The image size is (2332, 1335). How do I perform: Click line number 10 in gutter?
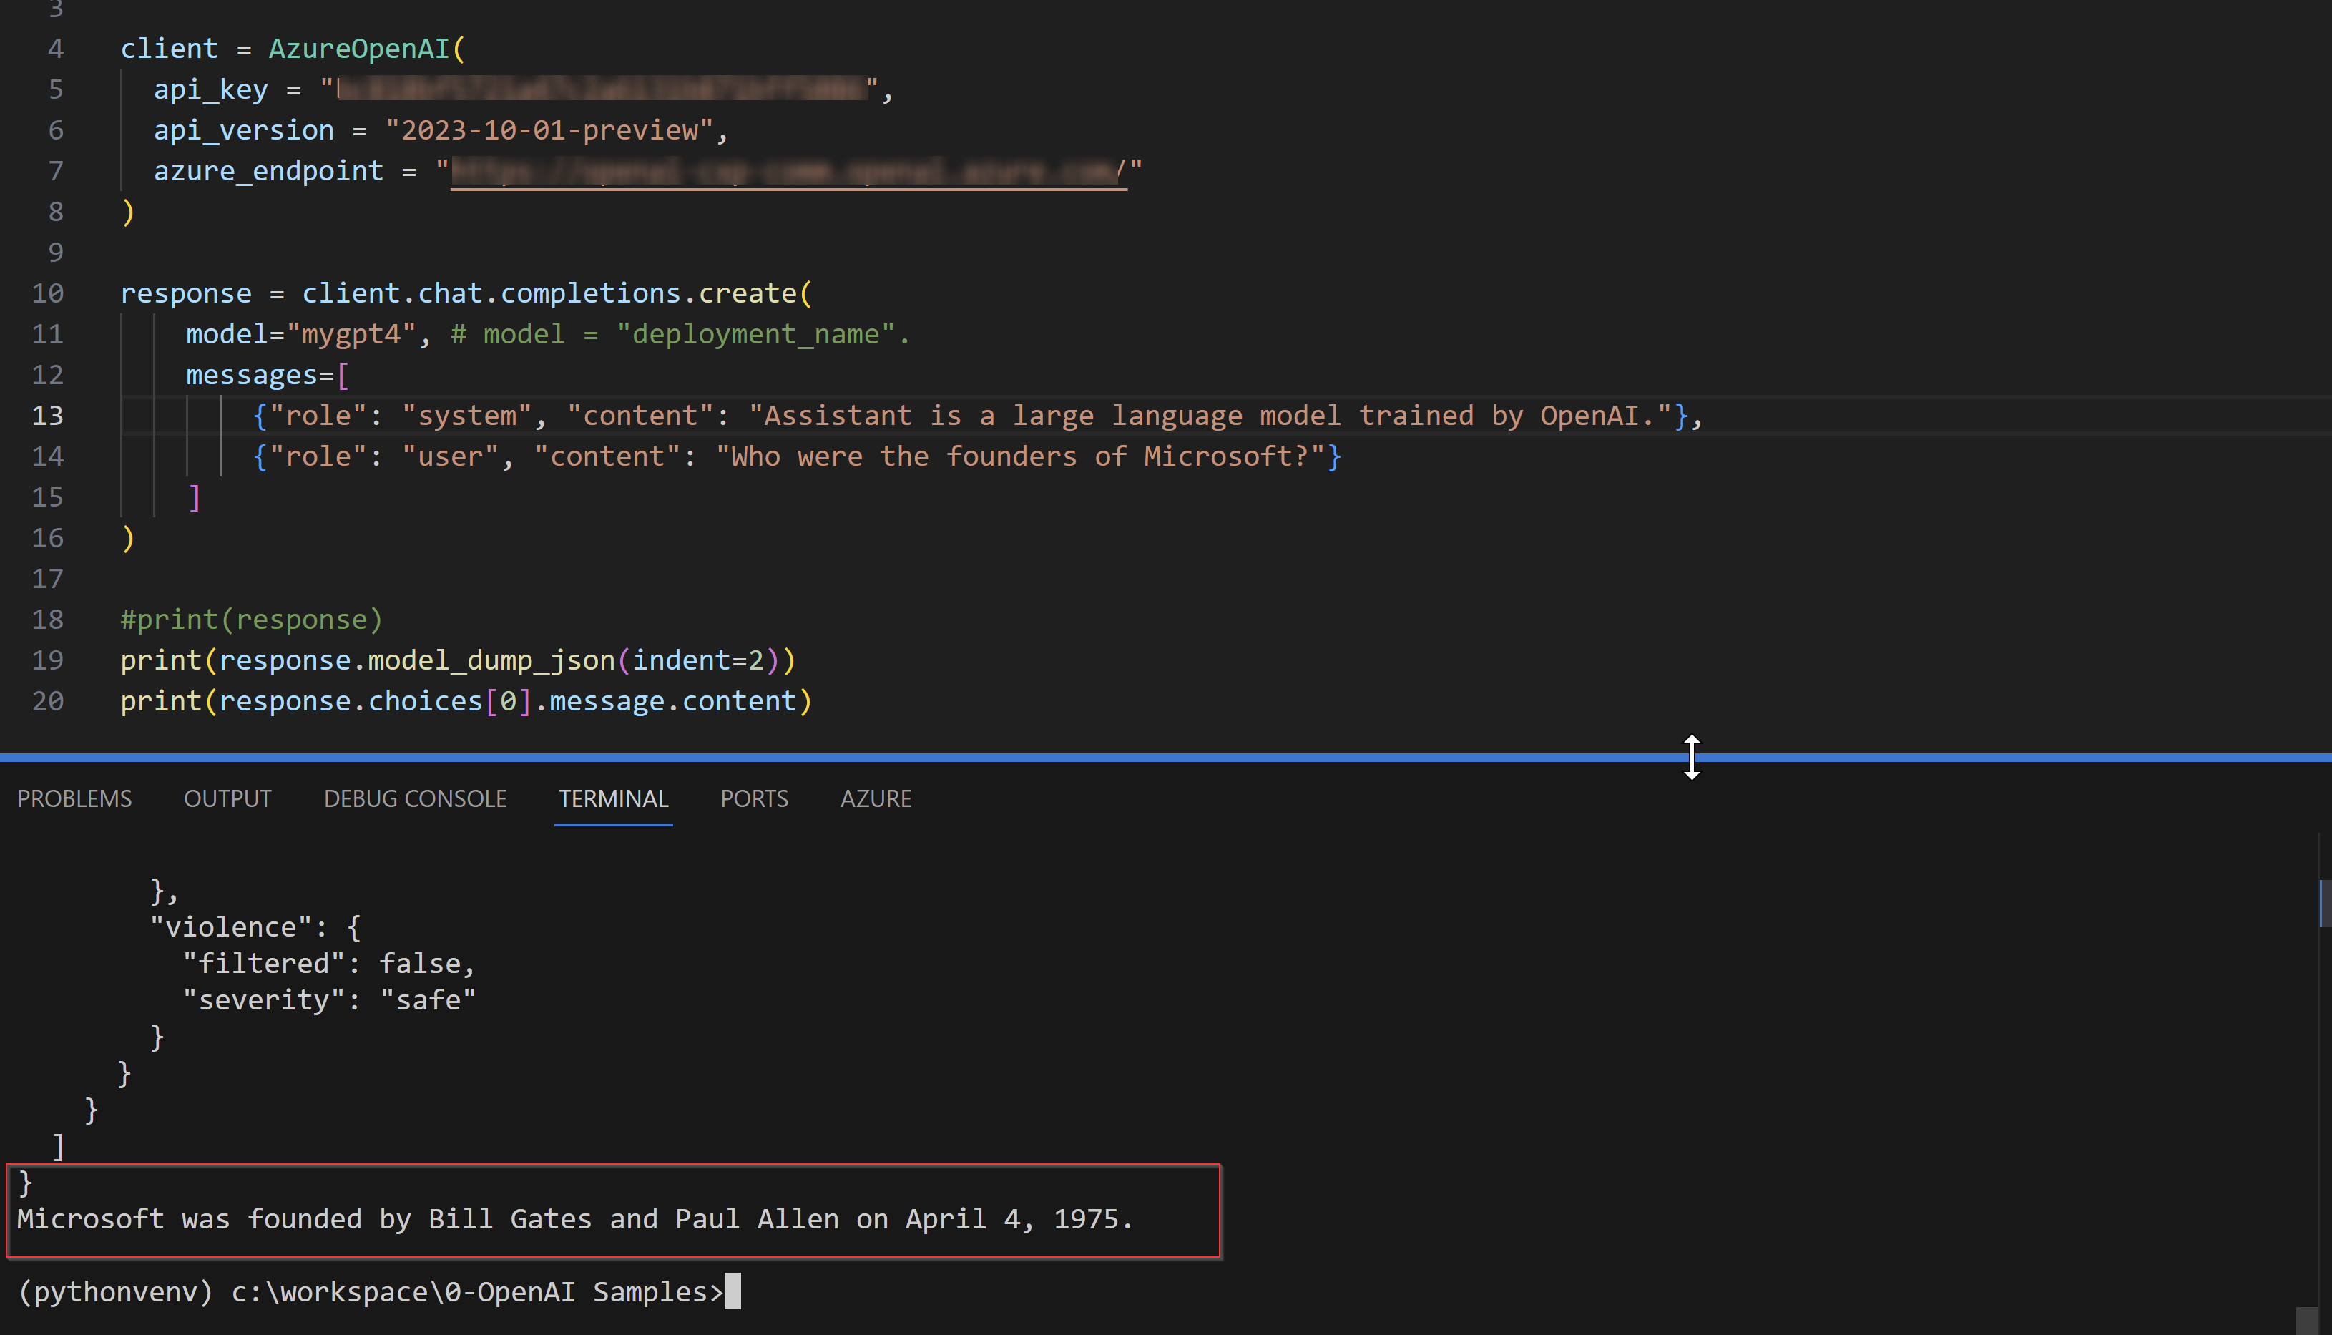[x=48, y=293]
